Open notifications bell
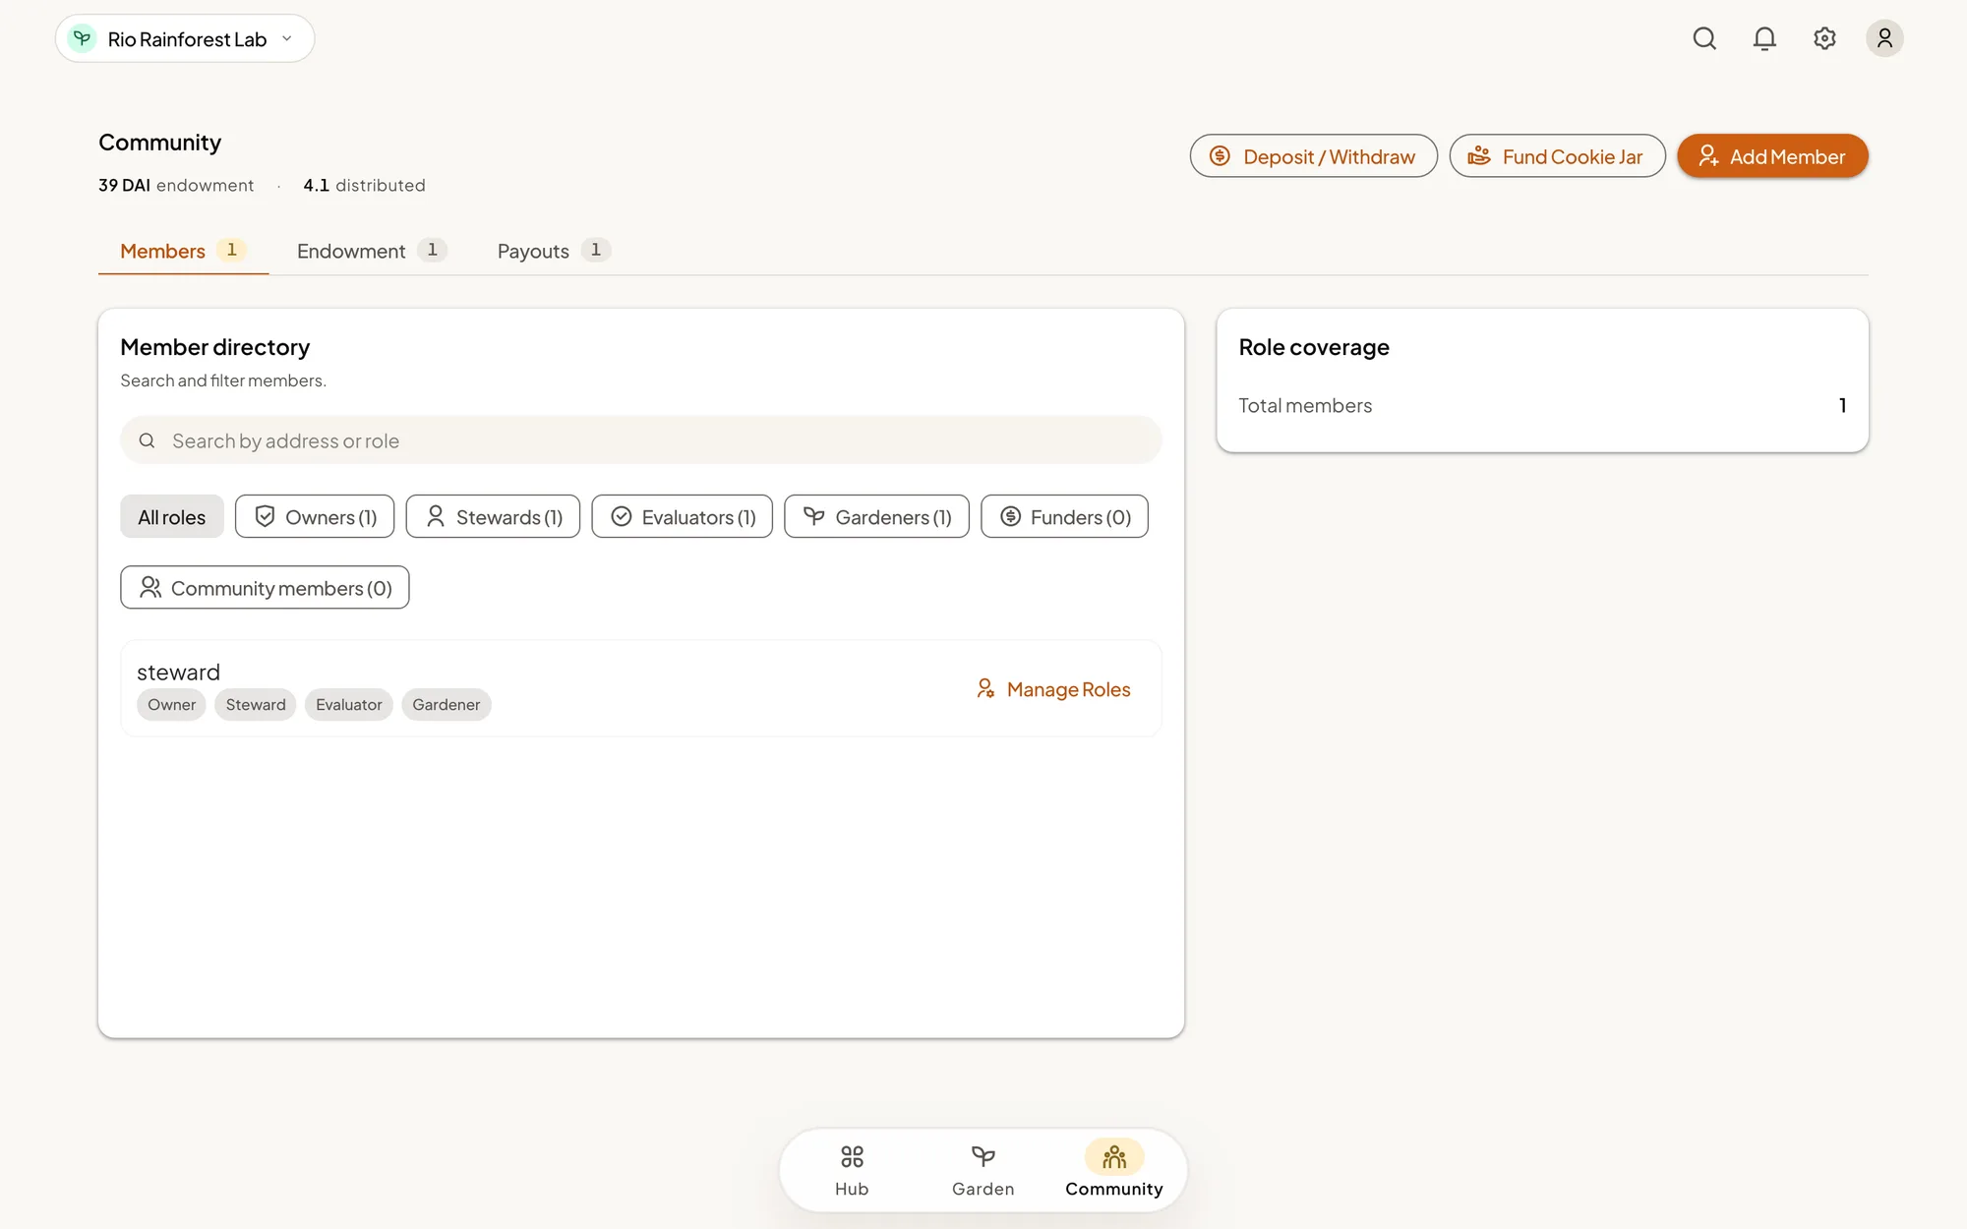The image size is (1967, 1229). coord(1764,38)
